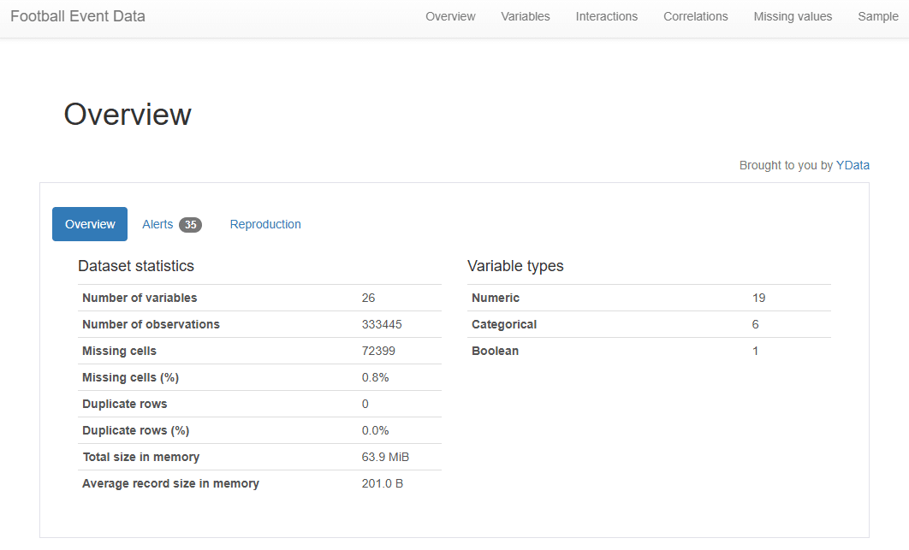The width and height of the screenshot is (909, 550).
Task: Open the Correlations report section
Action: coord(695,16)
